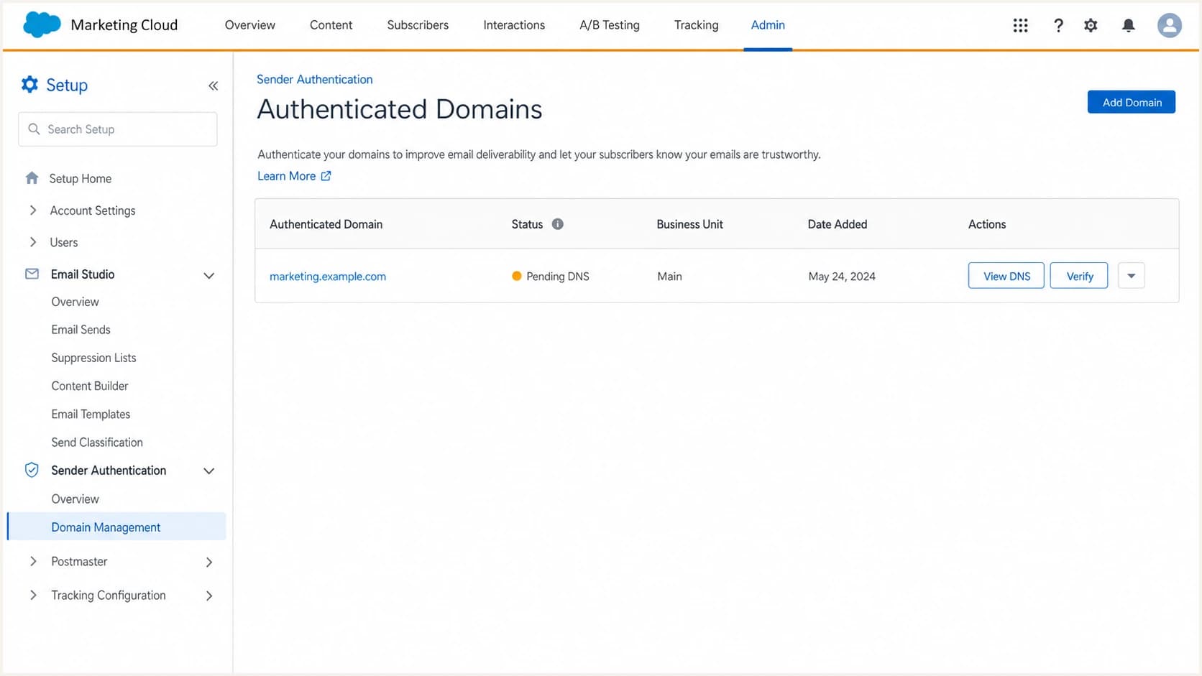Click the Marketing Cloud title text
The height and width of the screenshot is (676, 1202).
click(124, 25)
